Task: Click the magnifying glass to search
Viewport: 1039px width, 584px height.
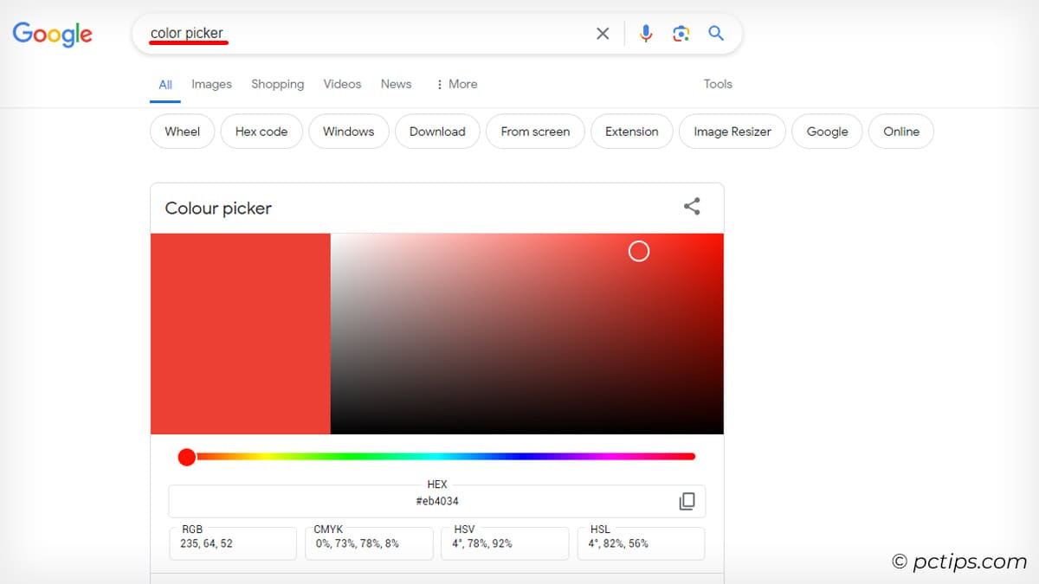Action: [715, 33]
